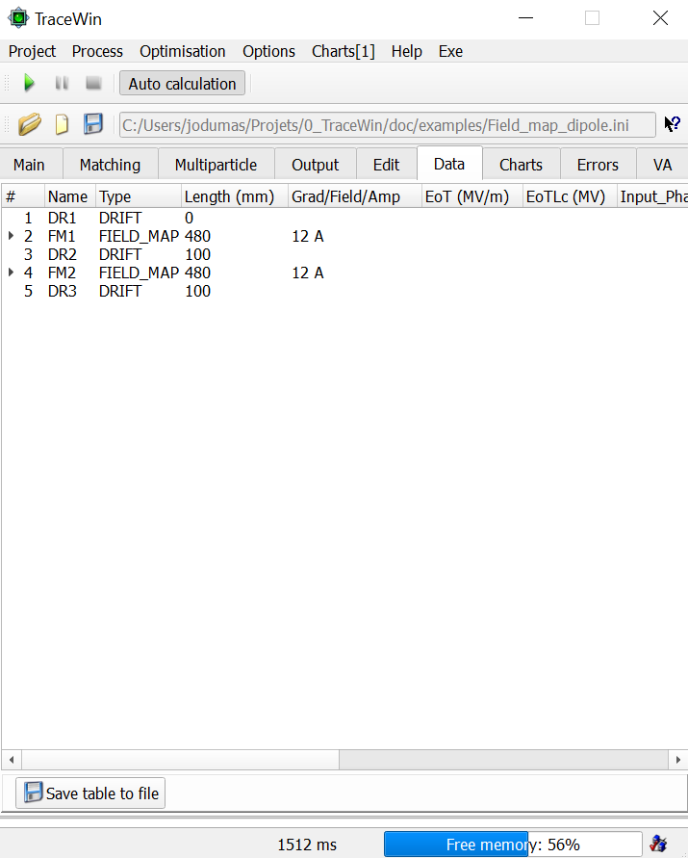Click the horizontal scrollbar left arrow
The image size is (688, 858).
click(x=12, y=760)
